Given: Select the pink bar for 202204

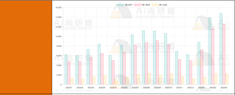Looking at the screenshot, I should 102,69.
